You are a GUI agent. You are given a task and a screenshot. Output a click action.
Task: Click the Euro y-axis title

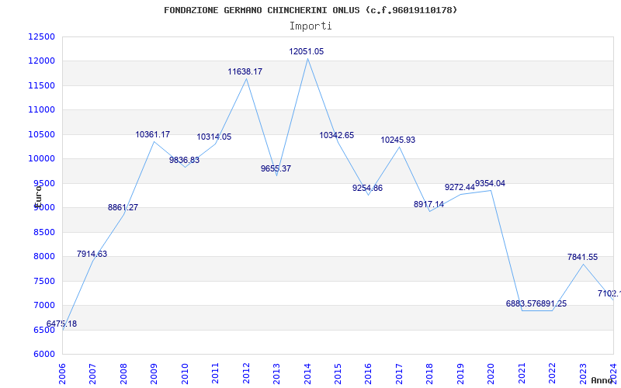[x=38, y=196]
